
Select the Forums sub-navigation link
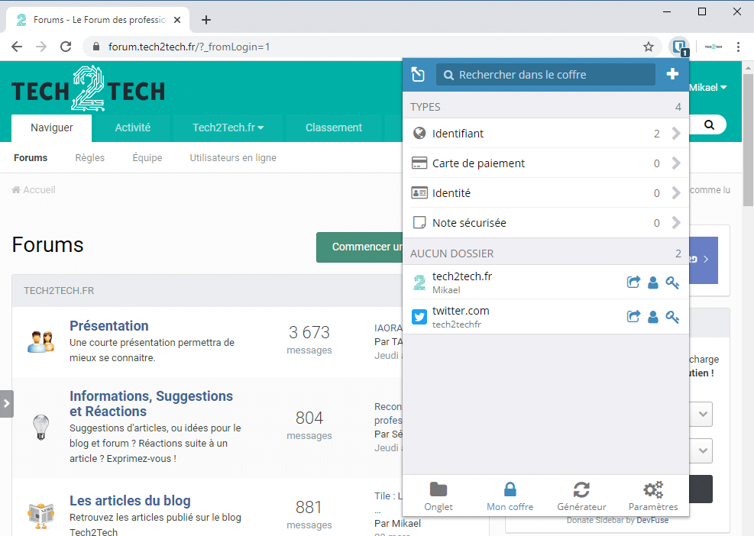pos(31,158)
